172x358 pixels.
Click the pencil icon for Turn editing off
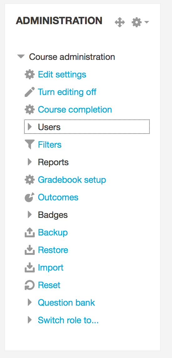click(x=30, y=92)
